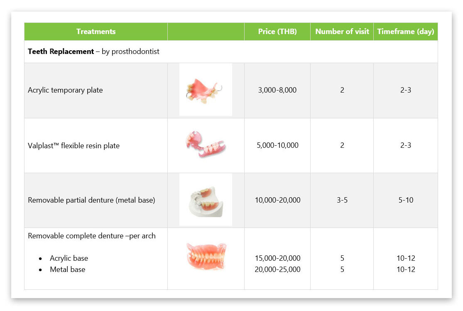Image resolution: width=463 pixels, height=311 pixels.
Task: Click the Valplast flexible resin plate image
Action: click(206, 144)
